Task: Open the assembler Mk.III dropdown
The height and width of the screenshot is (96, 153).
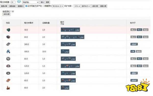Action: coord(58,6)
